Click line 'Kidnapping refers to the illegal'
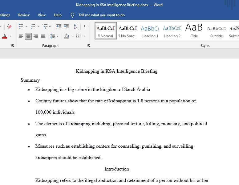 (x=122, y=180)
